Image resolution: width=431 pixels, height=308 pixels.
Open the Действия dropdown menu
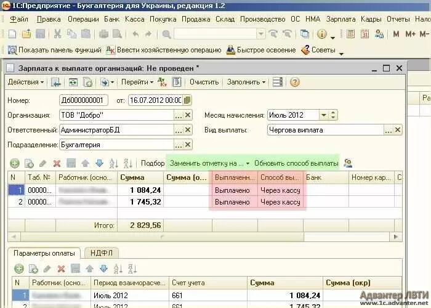(26, 82)
